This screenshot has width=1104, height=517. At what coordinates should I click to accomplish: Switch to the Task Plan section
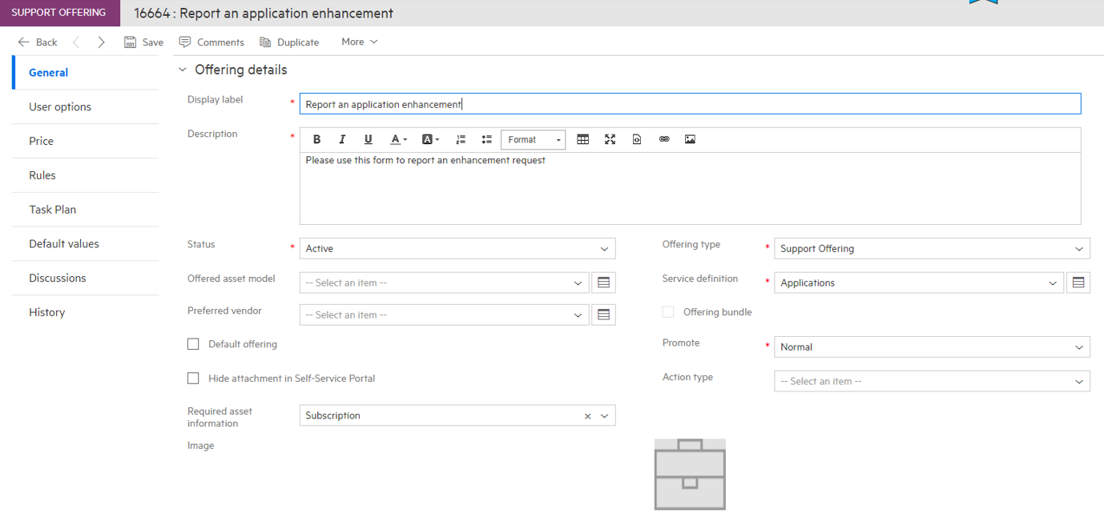(x=51, y=209)
